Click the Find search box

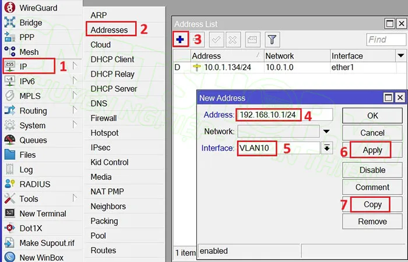click(386, 40)
